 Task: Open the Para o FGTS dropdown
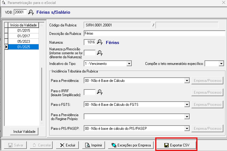(187, 105)
